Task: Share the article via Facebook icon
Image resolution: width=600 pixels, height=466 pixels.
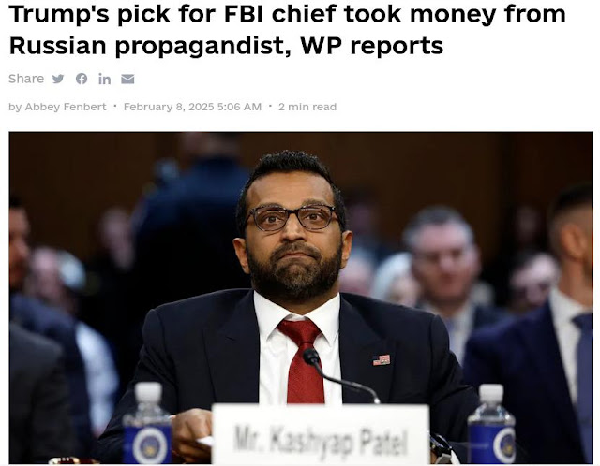Action: 82,79
